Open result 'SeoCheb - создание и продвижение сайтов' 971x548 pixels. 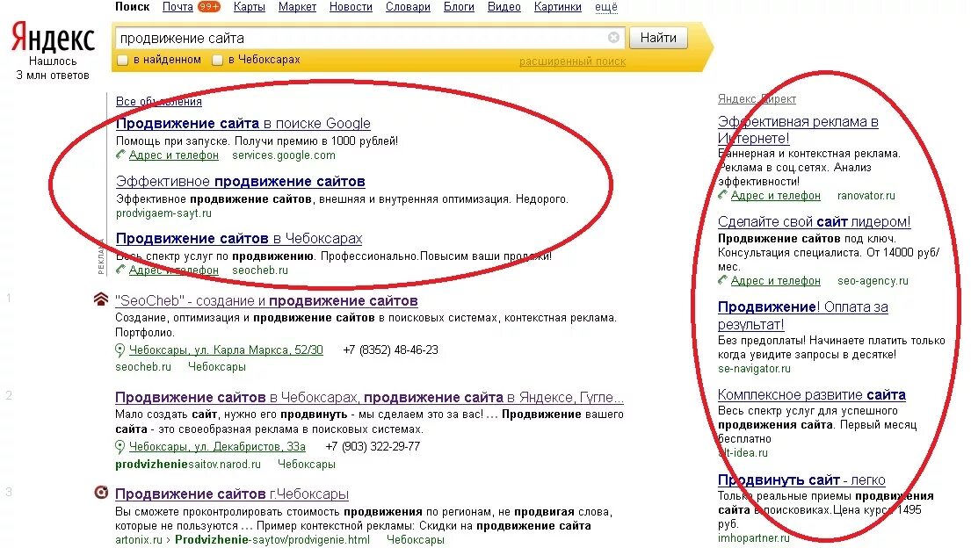pyautogui.click(x=266, y=301)
